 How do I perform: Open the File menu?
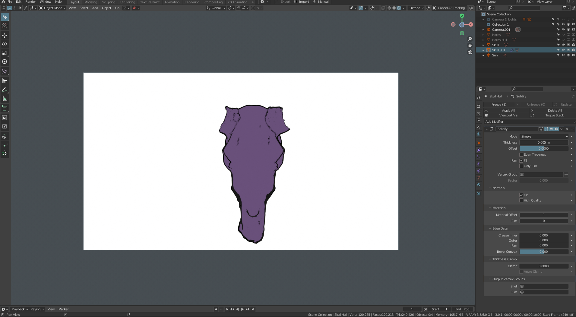tap(10, 2)
